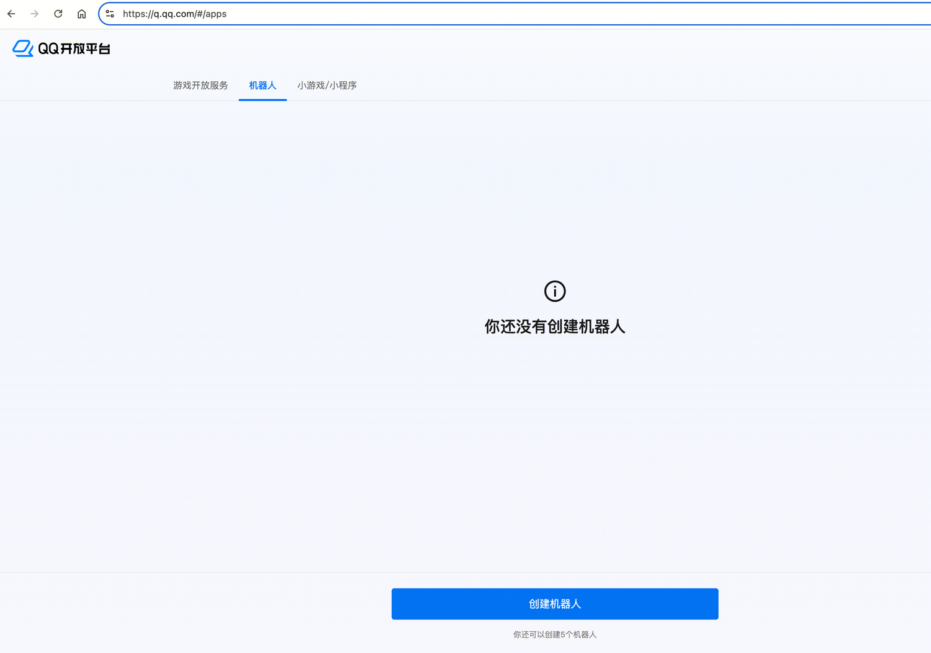Viewport: 931px width, 653px height.
Task: Click empty footer area left of 创建机器人 button
Action: tap(186, 604)
